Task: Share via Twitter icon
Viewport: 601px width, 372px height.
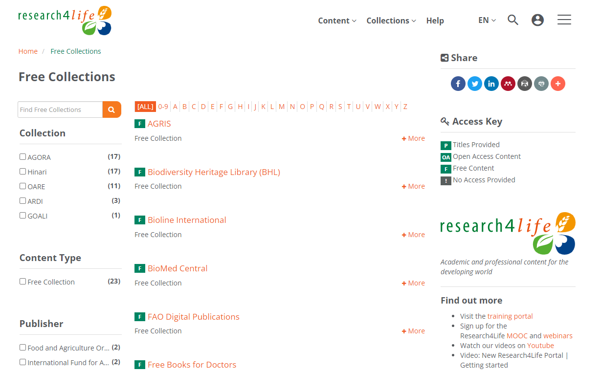Action: 474,84
